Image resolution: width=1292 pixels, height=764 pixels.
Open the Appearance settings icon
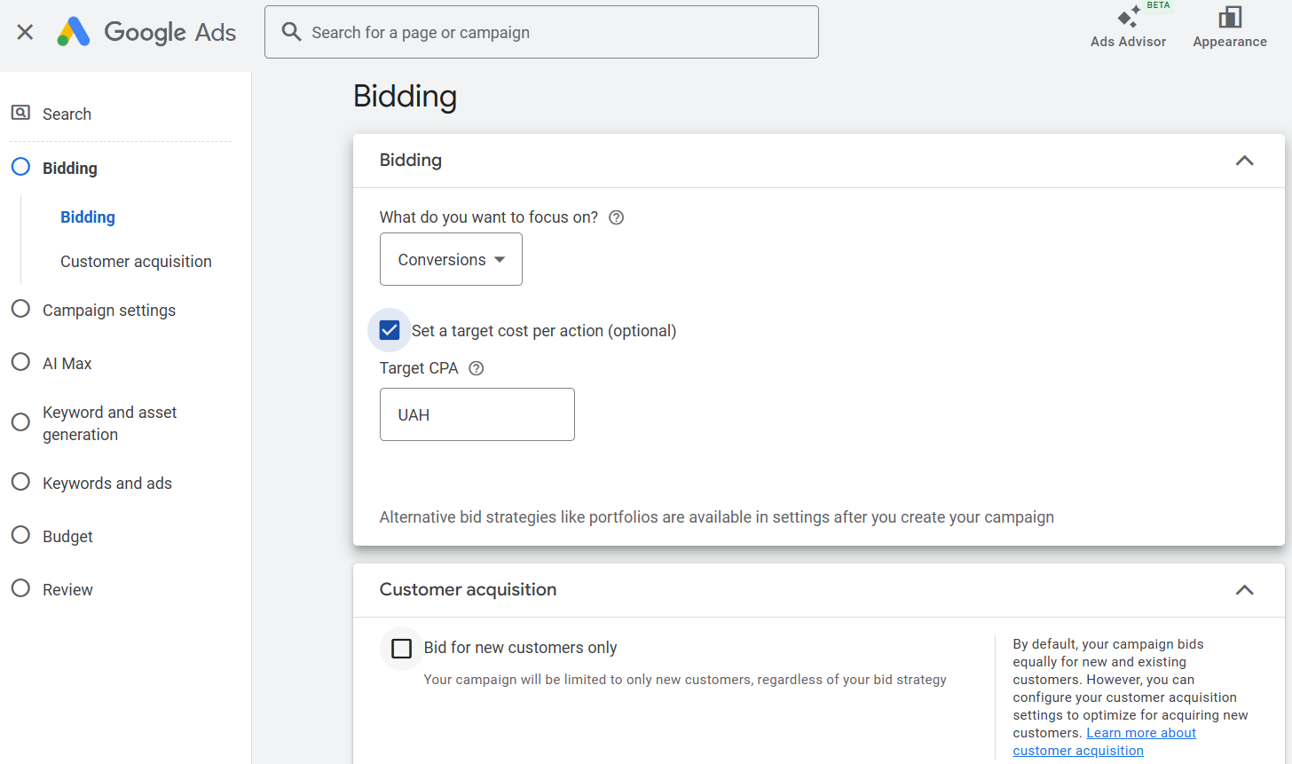pos(1229,18)
